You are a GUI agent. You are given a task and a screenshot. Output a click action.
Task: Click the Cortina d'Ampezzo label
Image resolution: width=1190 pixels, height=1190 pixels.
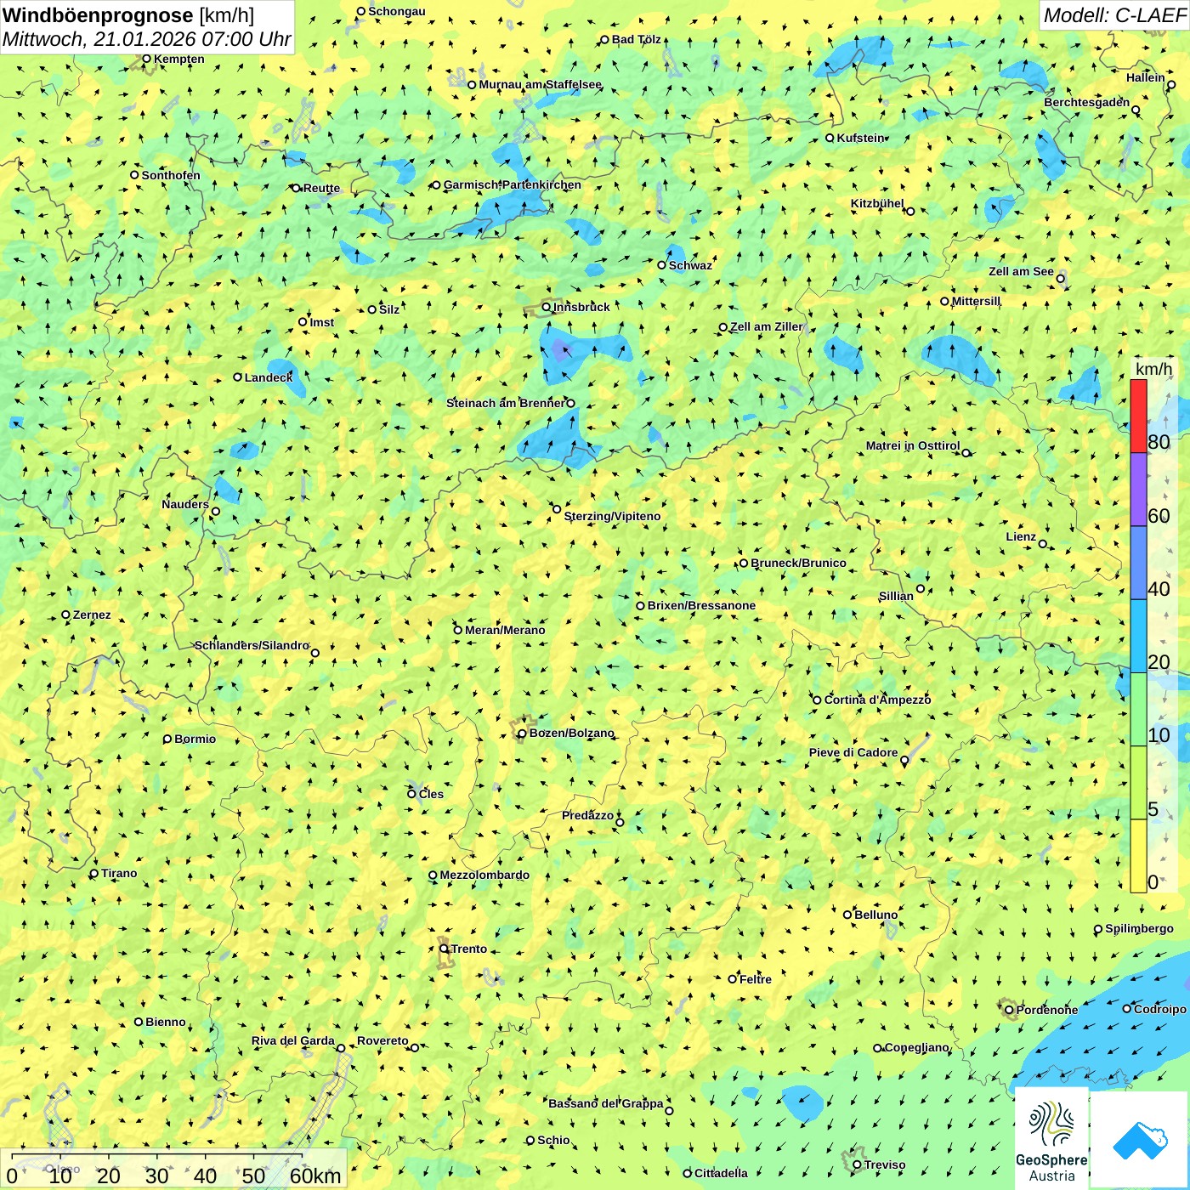877,700
